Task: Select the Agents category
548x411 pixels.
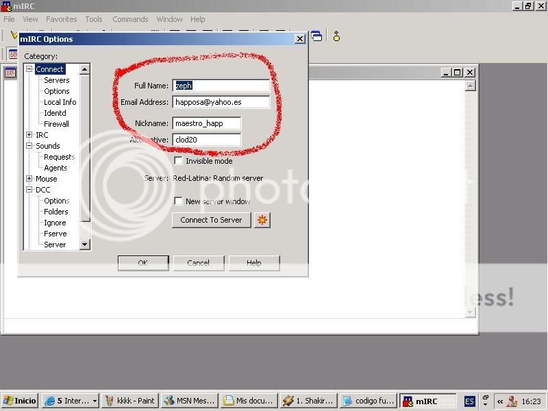Action: [55, 168]
